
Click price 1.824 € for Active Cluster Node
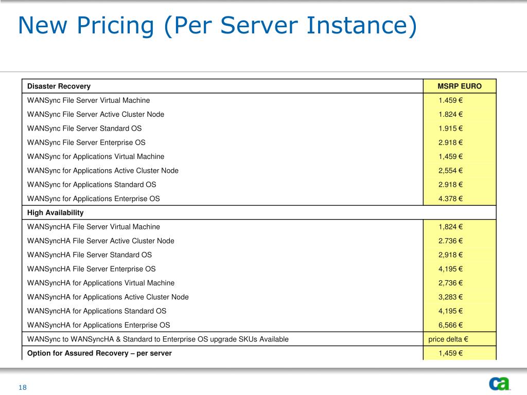pos(450,115)
